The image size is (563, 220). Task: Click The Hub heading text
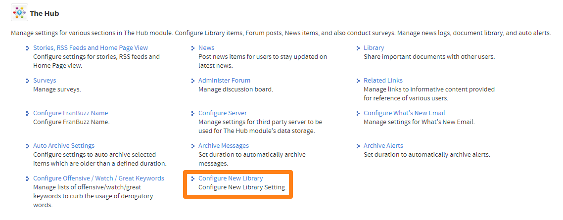point(45,13)
